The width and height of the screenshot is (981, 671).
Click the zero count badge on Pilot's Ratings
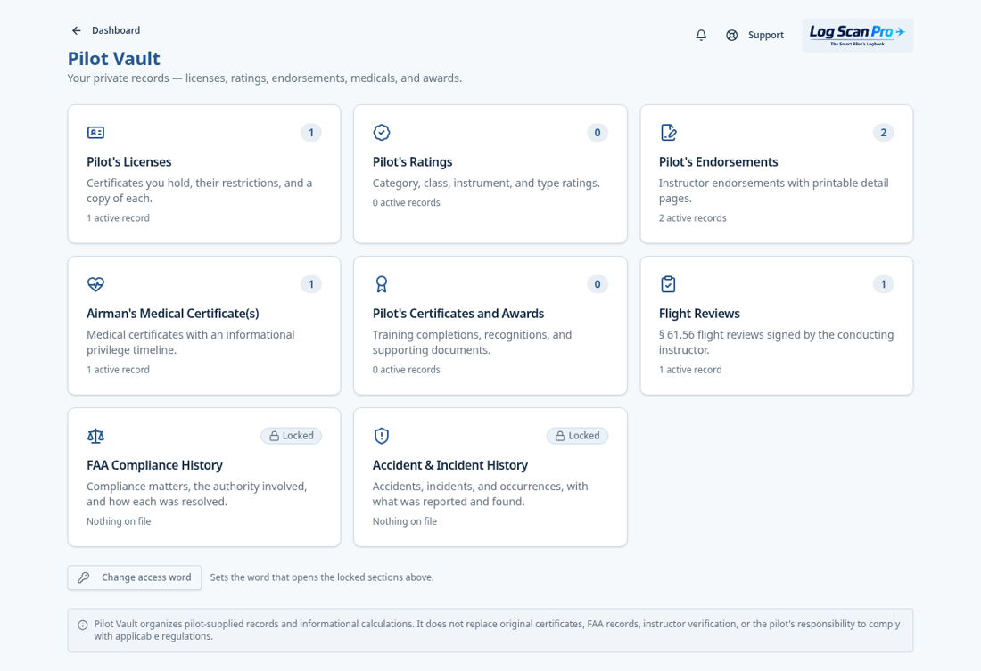(x=598, y=133)
